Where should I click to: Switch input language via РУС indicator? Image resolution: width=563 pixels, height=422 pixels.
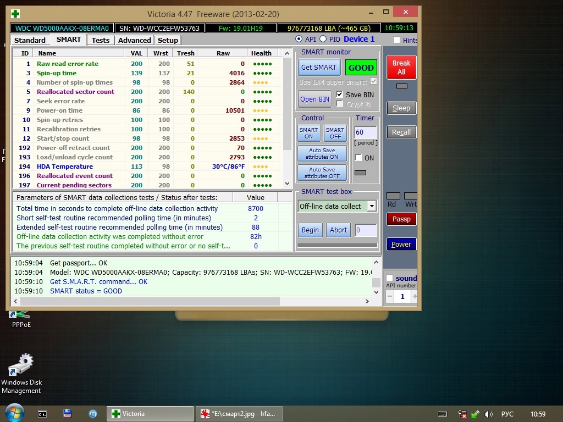[507, 414]
